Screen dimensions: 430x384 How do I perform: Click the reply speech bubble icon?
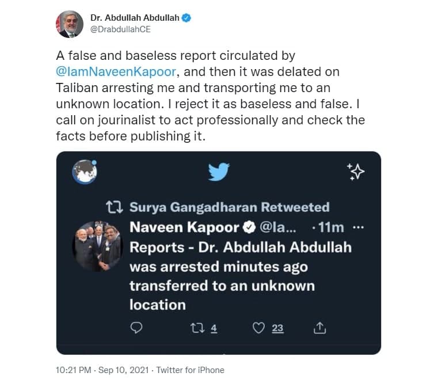(136, 328)
